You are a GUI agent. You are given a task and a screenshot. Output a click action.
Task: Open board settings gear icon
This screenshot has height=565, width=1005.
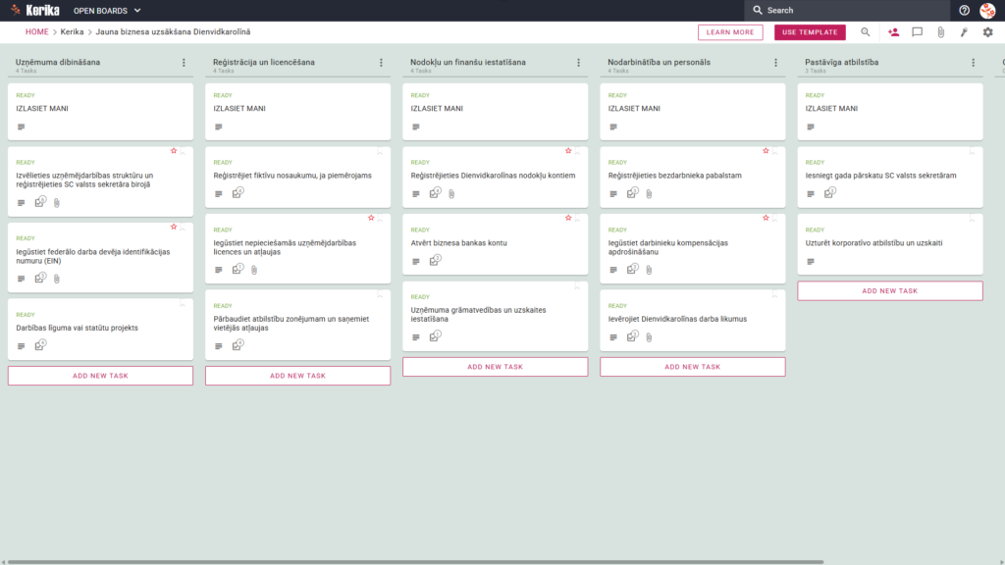[x=987, y=32]
